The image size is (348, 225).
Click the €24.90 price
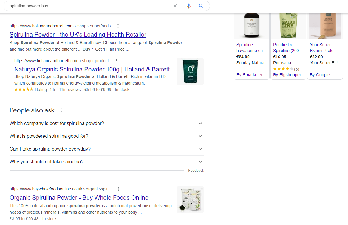click(243, 57)
